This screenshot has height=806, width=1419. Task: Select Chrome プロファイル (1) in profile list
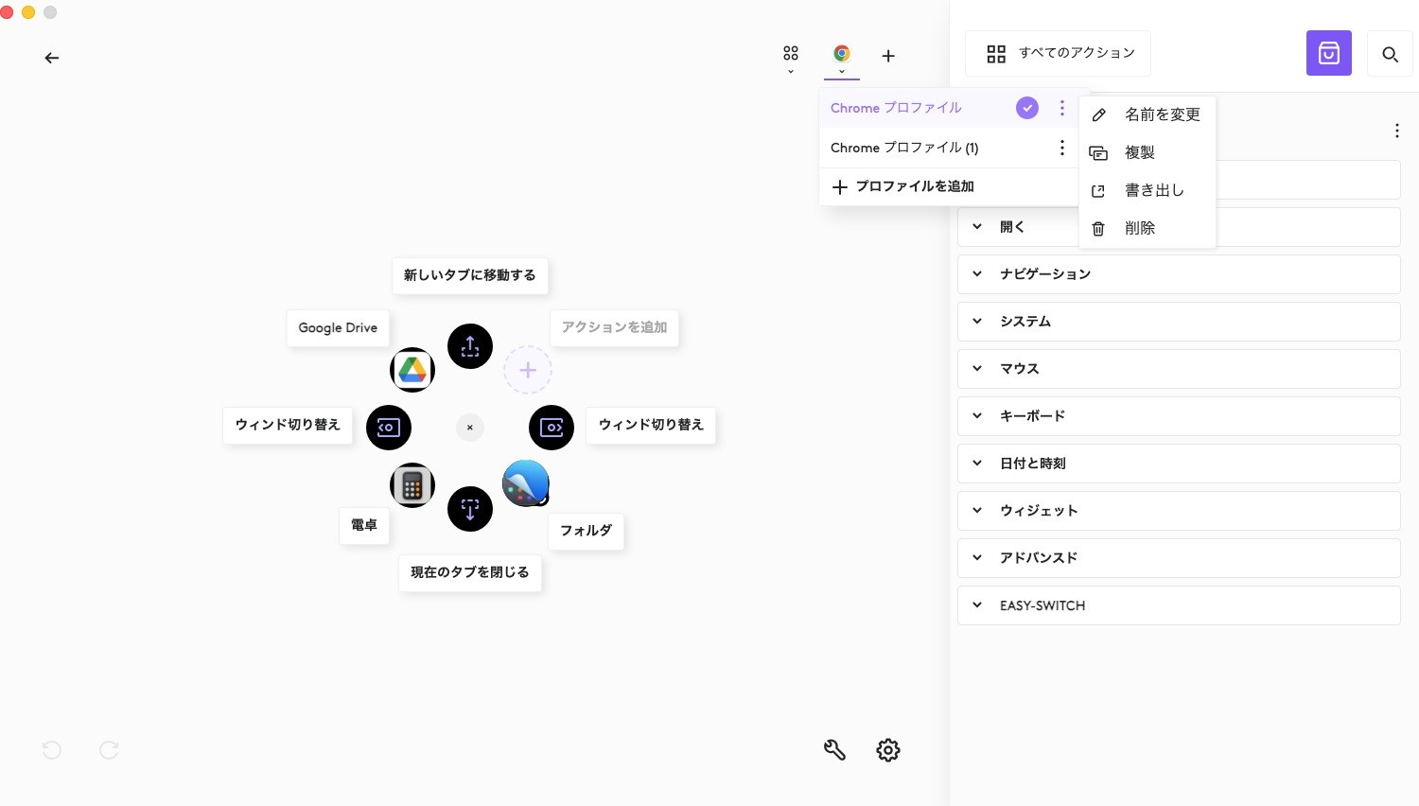[904, 148]
